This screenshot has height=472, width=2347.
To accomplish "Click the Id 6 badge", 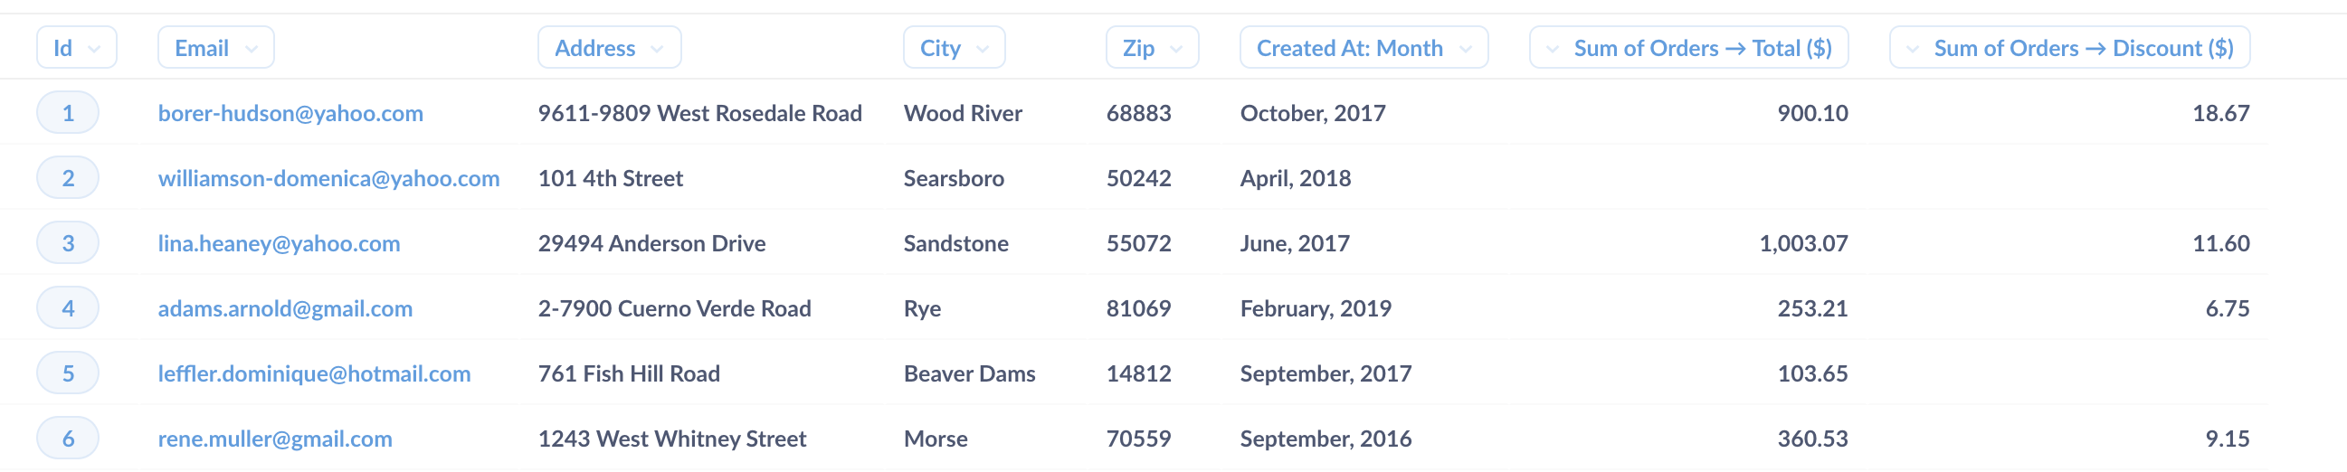I will tap(68, 439).
